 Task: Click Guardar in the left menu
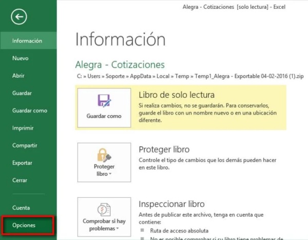click(x=22, y=93)
